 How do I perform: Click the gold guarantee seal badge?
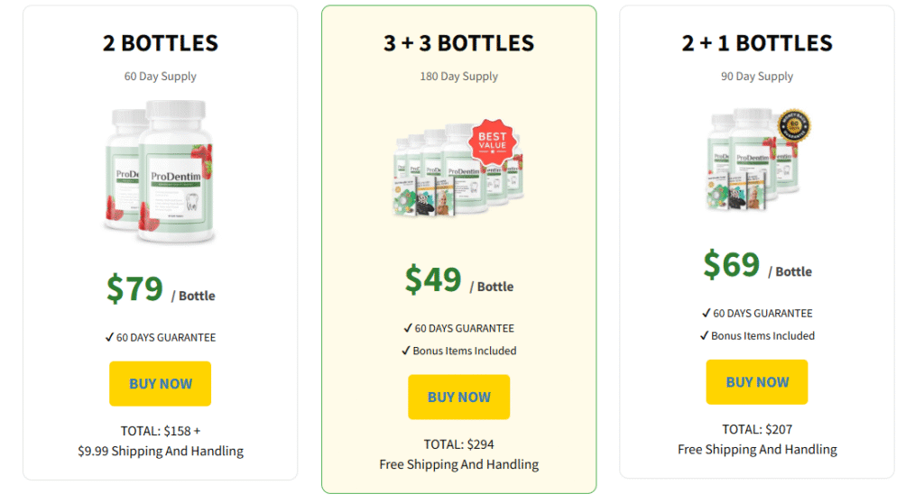click(794, 127)
